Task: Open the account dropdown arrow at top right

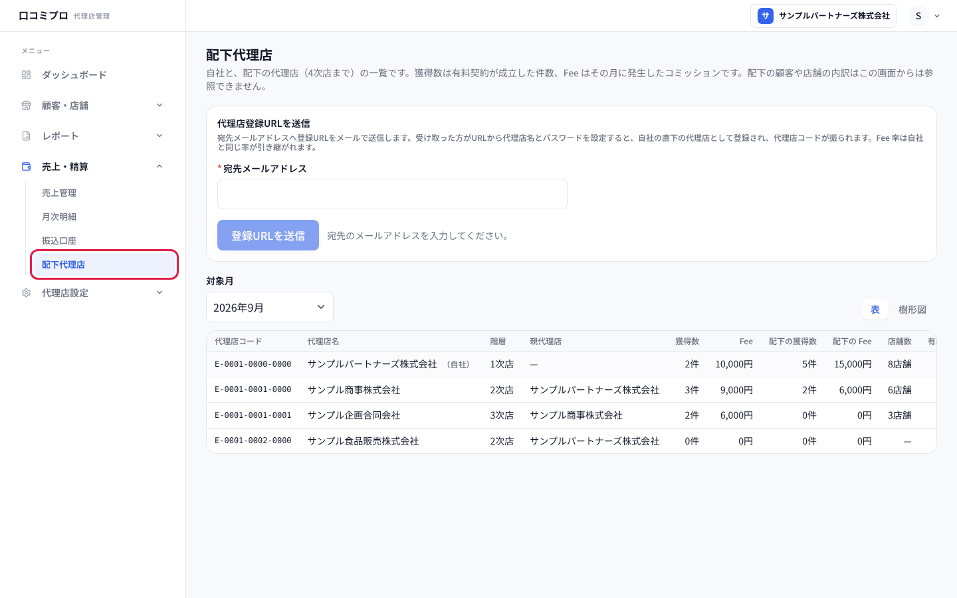Action: 937,16
